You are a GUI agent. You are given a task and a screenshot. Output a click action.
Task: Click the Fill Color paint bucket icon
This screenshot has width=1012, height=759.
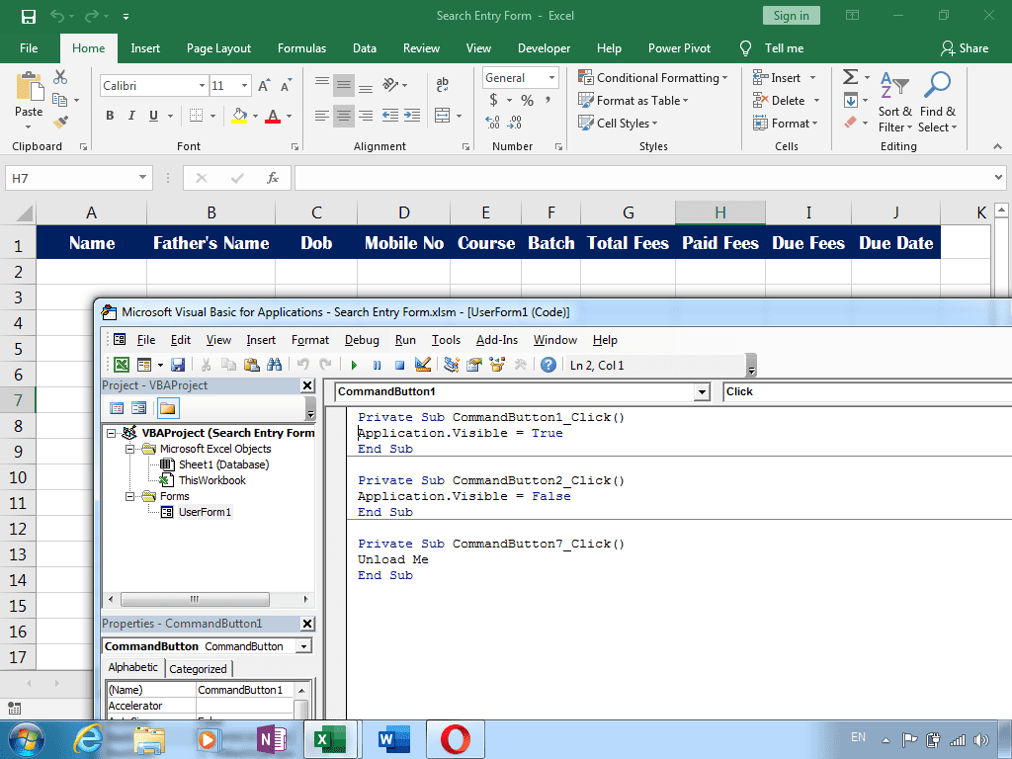pos(239,117)
